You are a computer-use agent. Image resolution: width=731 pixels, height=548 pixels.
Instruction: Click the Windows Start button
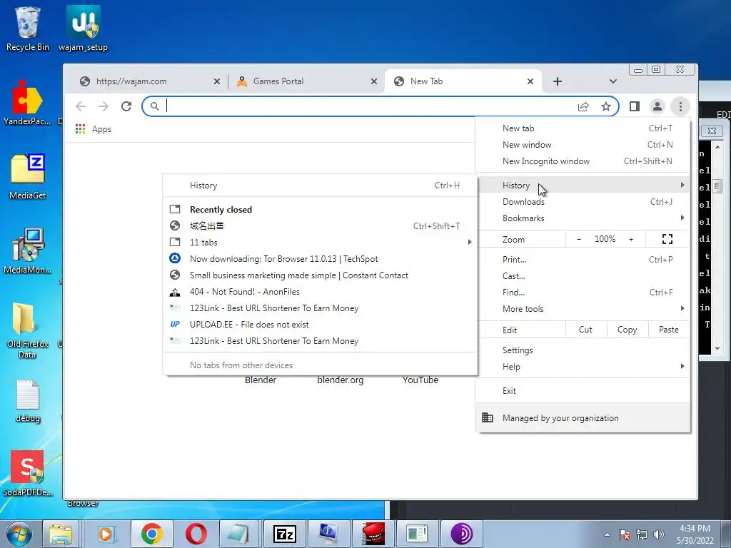(x=19, y=534)
